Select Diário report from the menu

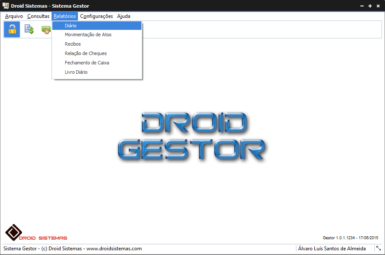coord(97,26)
